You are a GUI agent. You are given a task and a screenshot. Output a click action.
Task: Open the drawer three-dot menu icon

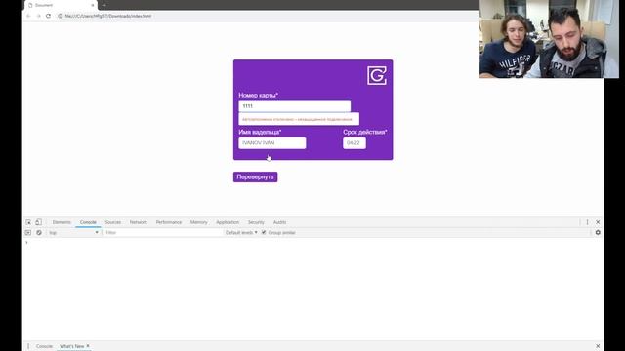(x=28, y=346)
